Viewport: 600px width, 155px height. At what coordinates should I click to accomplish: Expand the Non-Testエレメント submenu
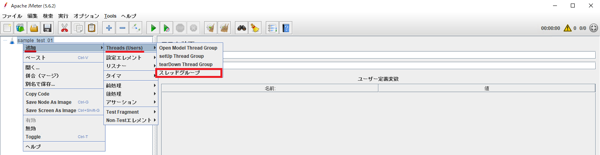131,120
